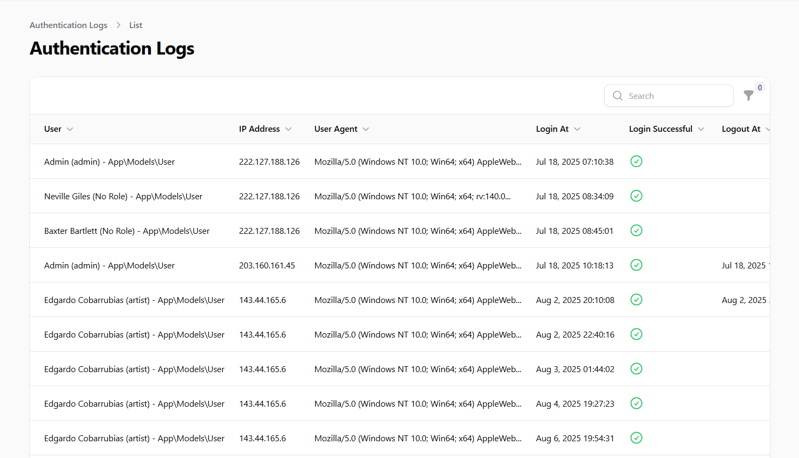
Task: Open the IP Address column chevron
Action: click(288, 129)
